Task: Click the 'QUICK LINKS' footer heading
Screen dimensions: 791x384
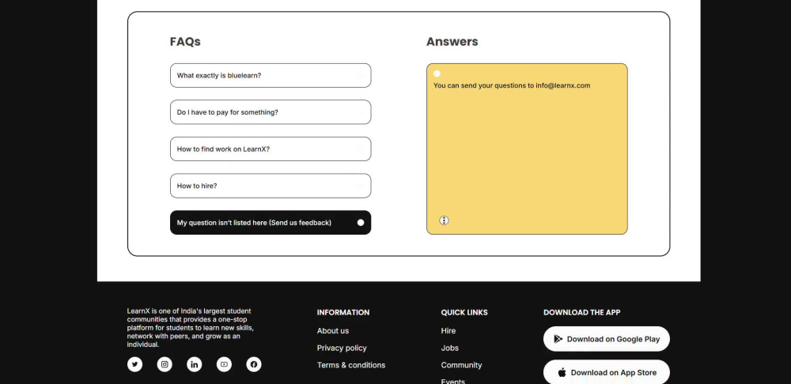Action: 464,312
